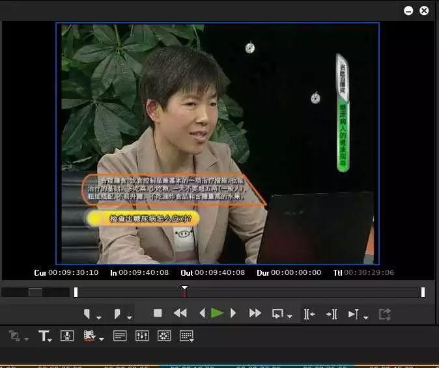Start playback with the green Play button
This screenshot has height=368, width=439.
click(217, 313)
